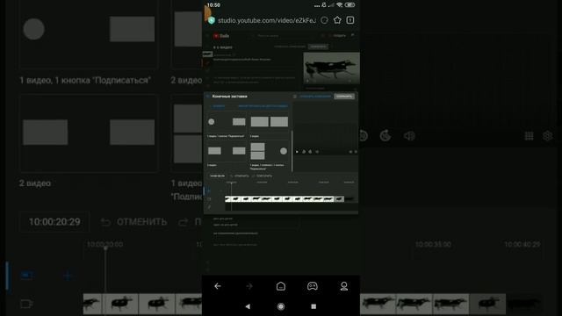Image resolution: width=562 pixels, height=316 pixels.
Task: Tap the Android recent apps square button
Action: (313, 306)
